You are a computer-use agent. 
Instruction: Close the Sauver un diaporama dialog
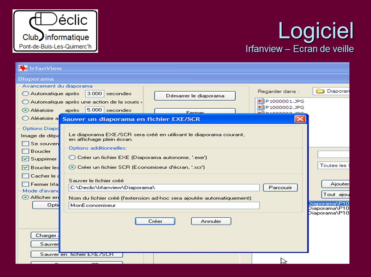tap(300, 119)
